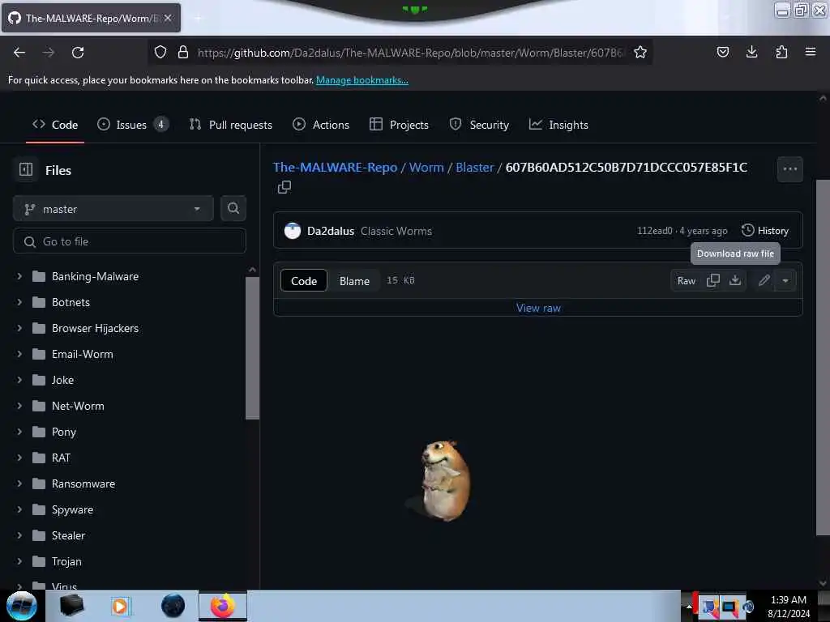This screenshot has width=830, height=622.
Task: Open the three-dot more file actions
Action: (x=789, y=169)
